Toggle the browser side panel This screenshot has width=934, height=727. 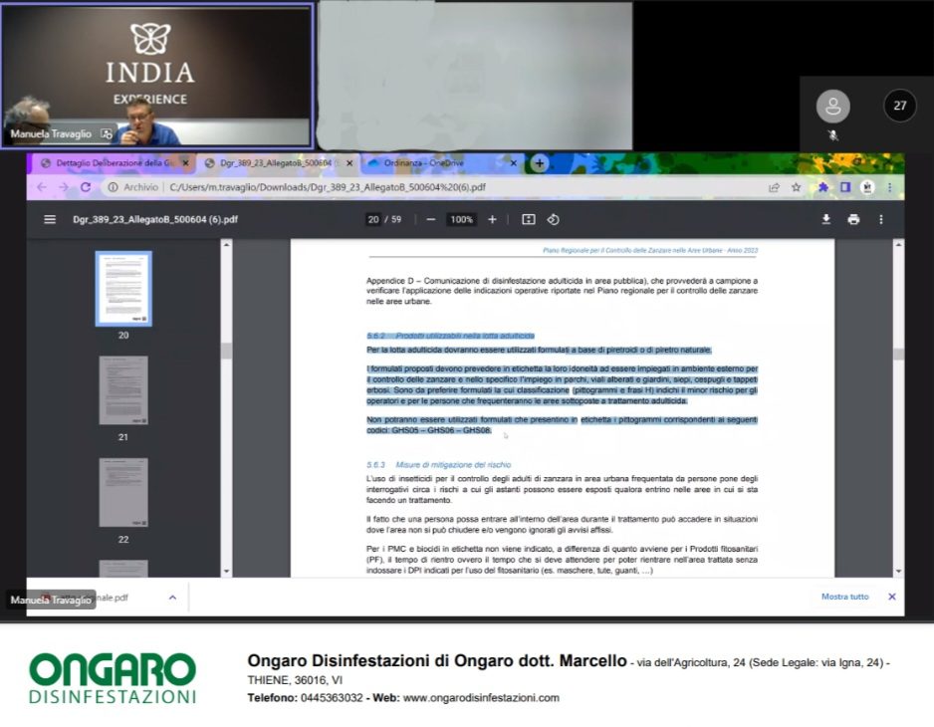[844, 187]
